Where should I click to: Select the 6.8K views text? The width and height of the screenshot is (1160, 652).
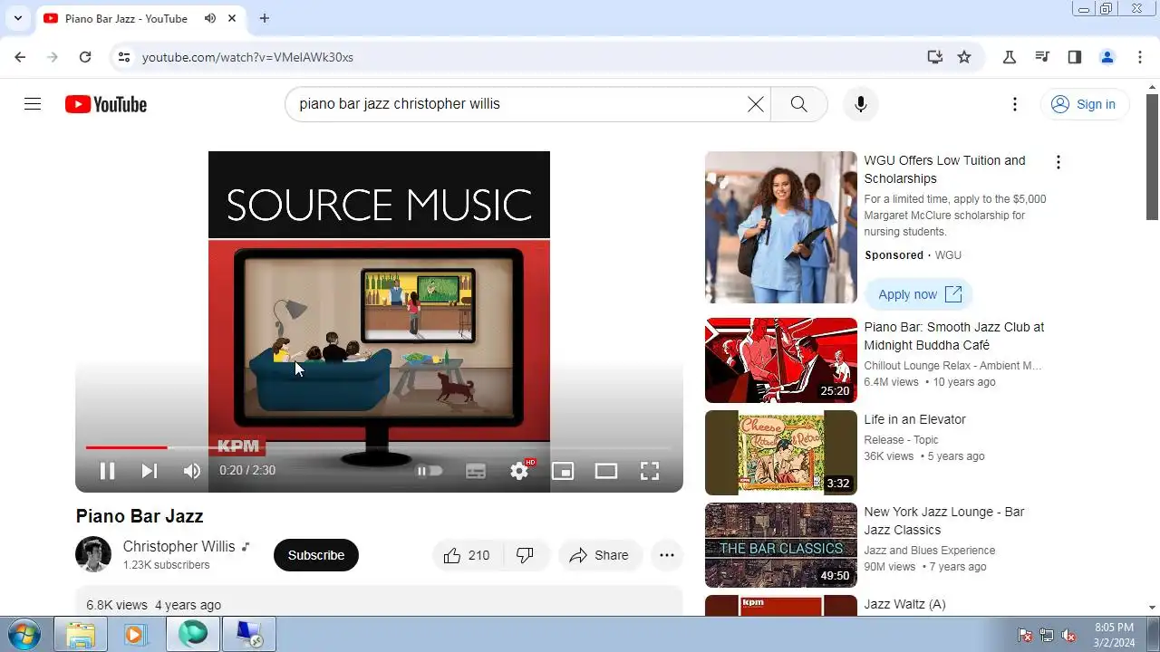click(117, 605)
